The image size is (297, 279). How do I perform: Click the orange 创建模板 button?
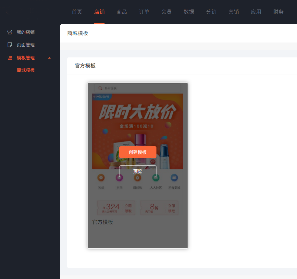click(x=138, y=152)
